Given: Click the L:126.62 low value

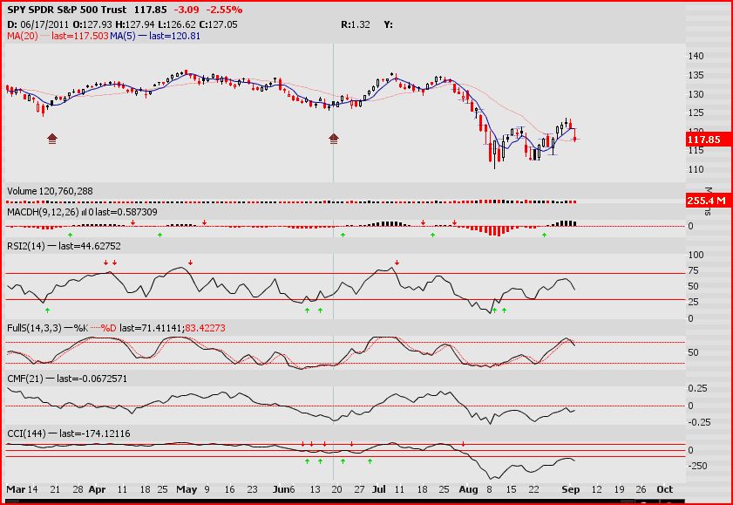Looking at the screenshot, I should 177,24.
